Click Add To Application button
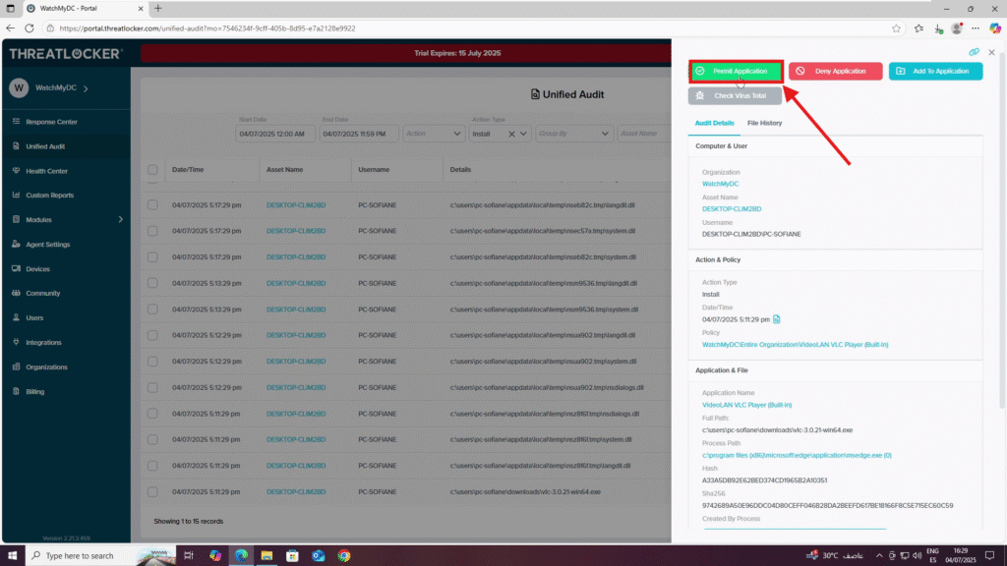 (936, 71)
